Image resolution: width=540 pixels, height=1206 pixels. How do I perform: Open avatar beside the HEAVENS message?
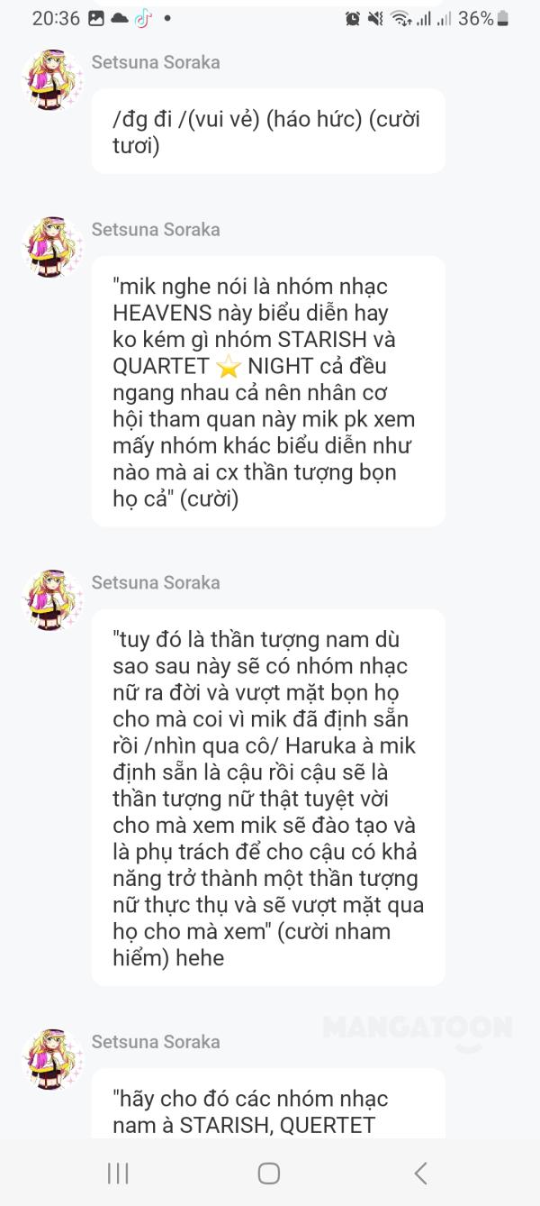(52, 247)
